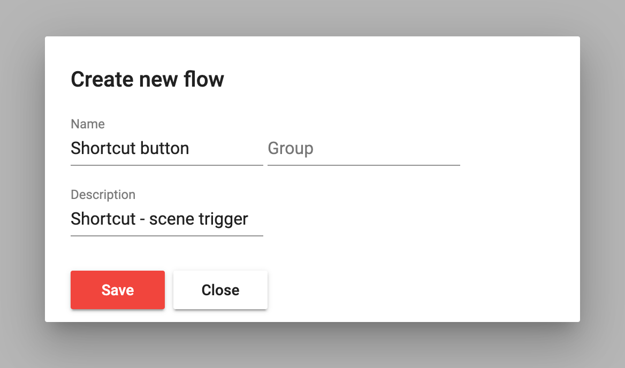
Task: Click the Close button to dismiss dialog
Action: (220, 290)
